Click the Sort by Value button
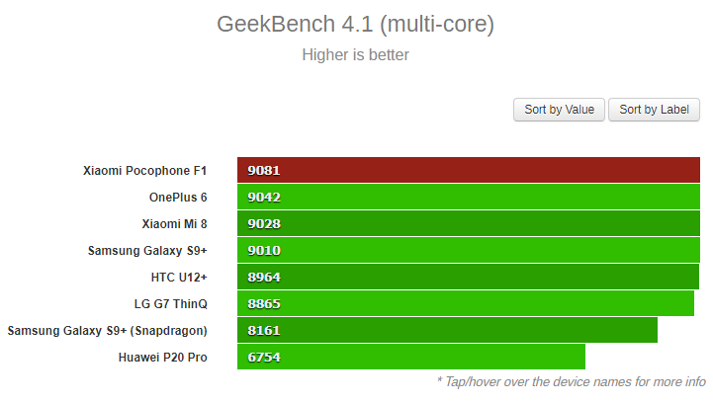This screenshot has width=713, height=404. pos(559,110)
